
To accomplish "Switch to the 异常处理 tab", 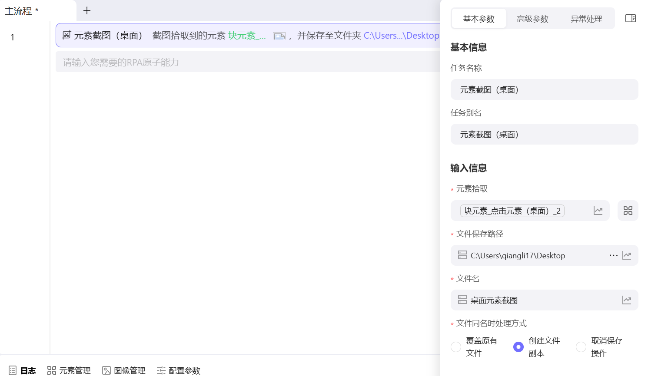I will (586, 18).
